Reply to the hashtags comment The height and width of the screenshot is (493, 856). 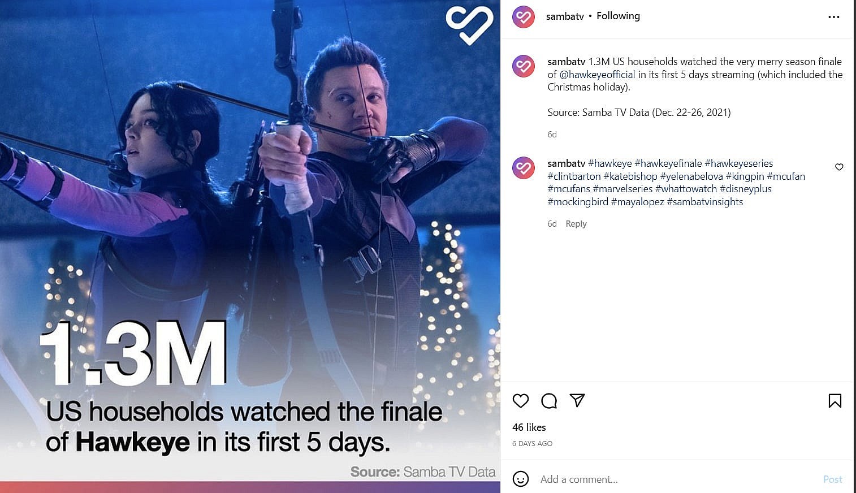(576, 224)
